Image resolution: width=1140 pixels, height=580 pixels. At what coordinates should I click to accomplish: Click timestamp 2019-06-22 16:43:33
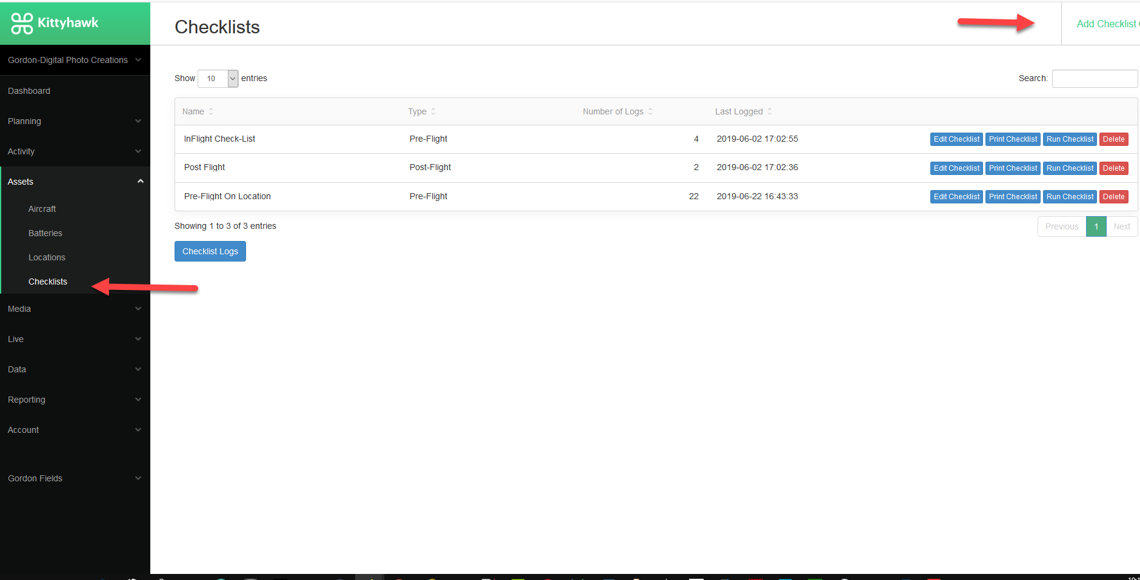tap(758, 196)
